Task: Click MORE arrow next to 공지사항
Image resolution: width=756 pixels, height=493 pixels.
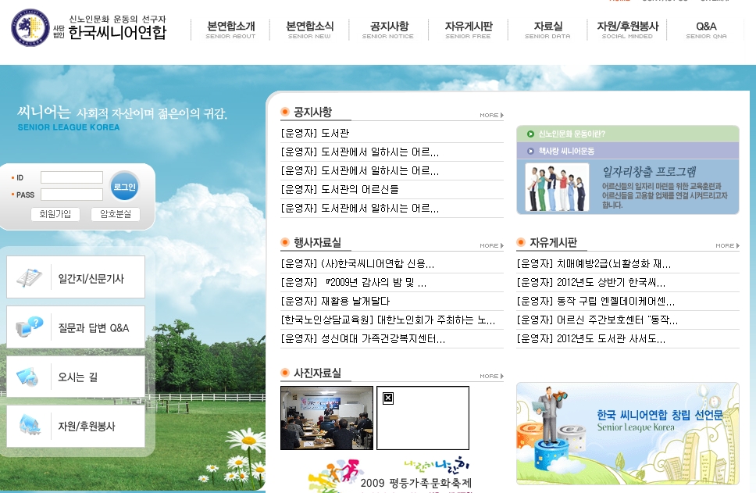Action: (491, 116)
